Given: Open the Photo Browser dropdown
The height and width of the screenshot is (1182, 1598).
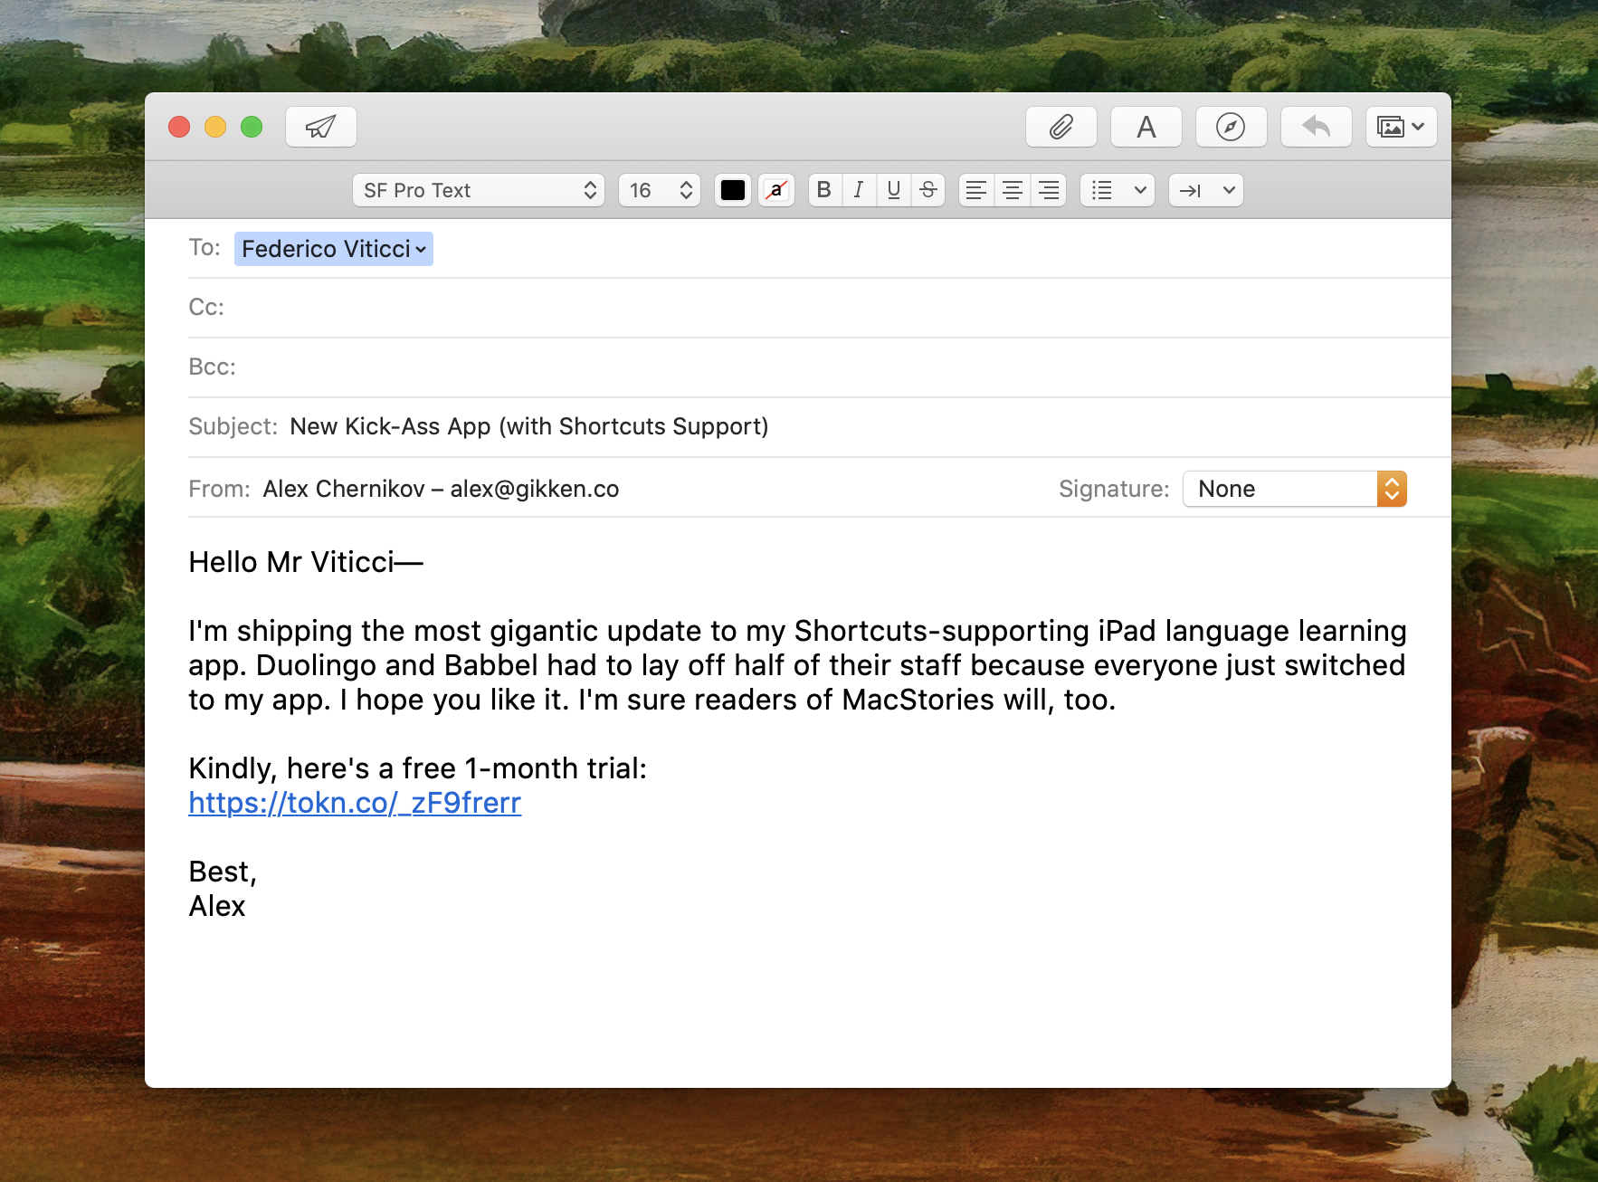Looking at the screenshot, I should coord(1402,127).
